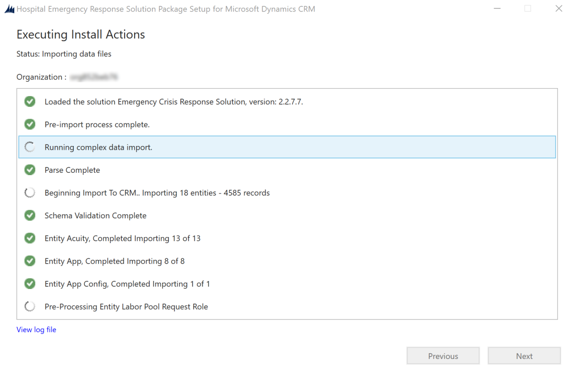Click spinner beside Pre-Processing Entity Labor Pool

point(30,306)
